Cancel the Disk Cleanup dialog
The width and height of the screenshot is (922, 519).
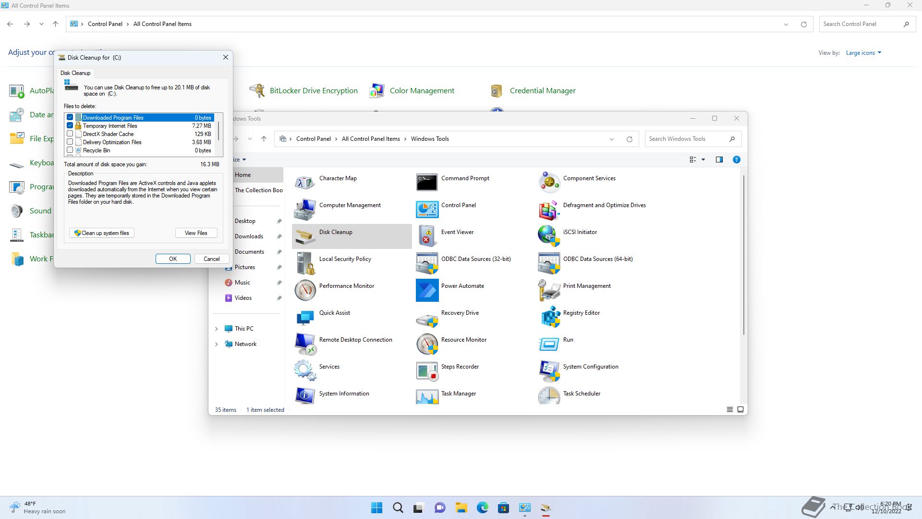click(211, 259)
